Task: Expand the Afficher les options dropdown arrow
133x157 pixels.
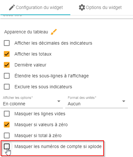Action: pos(59,101)
